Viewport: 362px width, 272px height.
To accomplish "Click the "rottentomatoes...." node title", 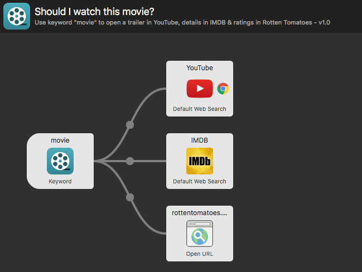I will (x=200, y=213).
